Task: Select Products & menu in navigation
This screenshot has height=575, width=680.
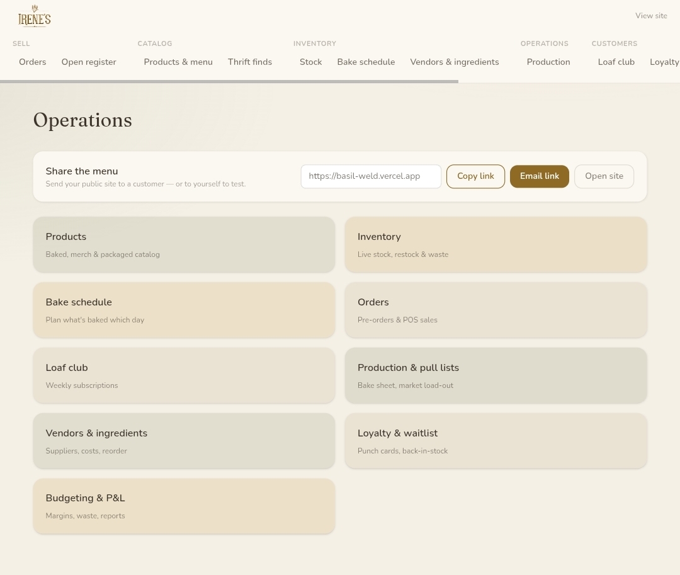Action: pos(178,62)
